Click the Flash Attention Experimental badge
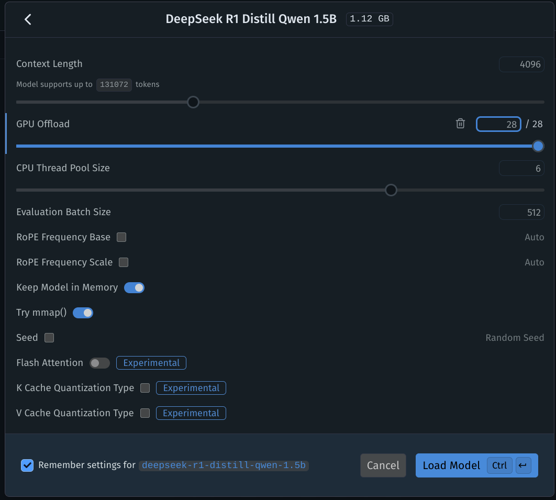The width and height of the screenshot is (556, 500). click(x=151, y=363)
